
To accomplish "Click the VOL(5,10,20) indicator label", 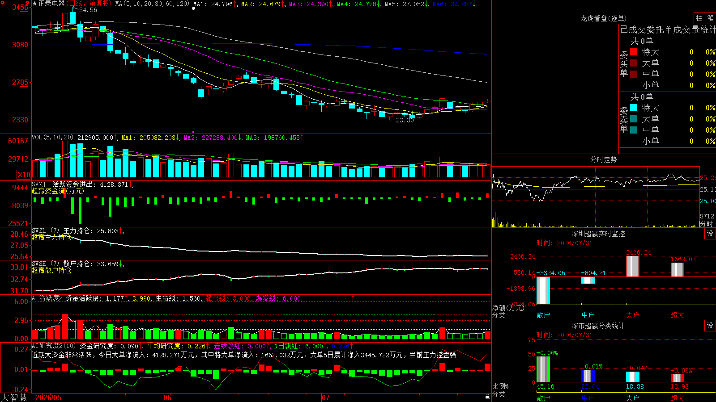I will (52, 138).
